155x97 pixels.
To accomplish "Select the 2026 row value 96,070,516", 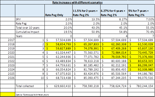I will pos(141,78).
